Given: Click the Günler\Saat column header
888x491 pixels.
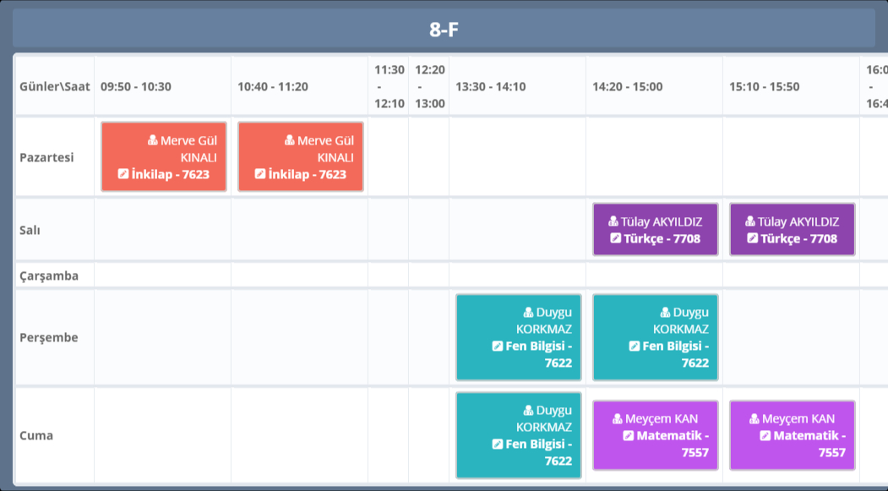Looking at the screenshot, I should pyautogui.click(x=54, y=86).
